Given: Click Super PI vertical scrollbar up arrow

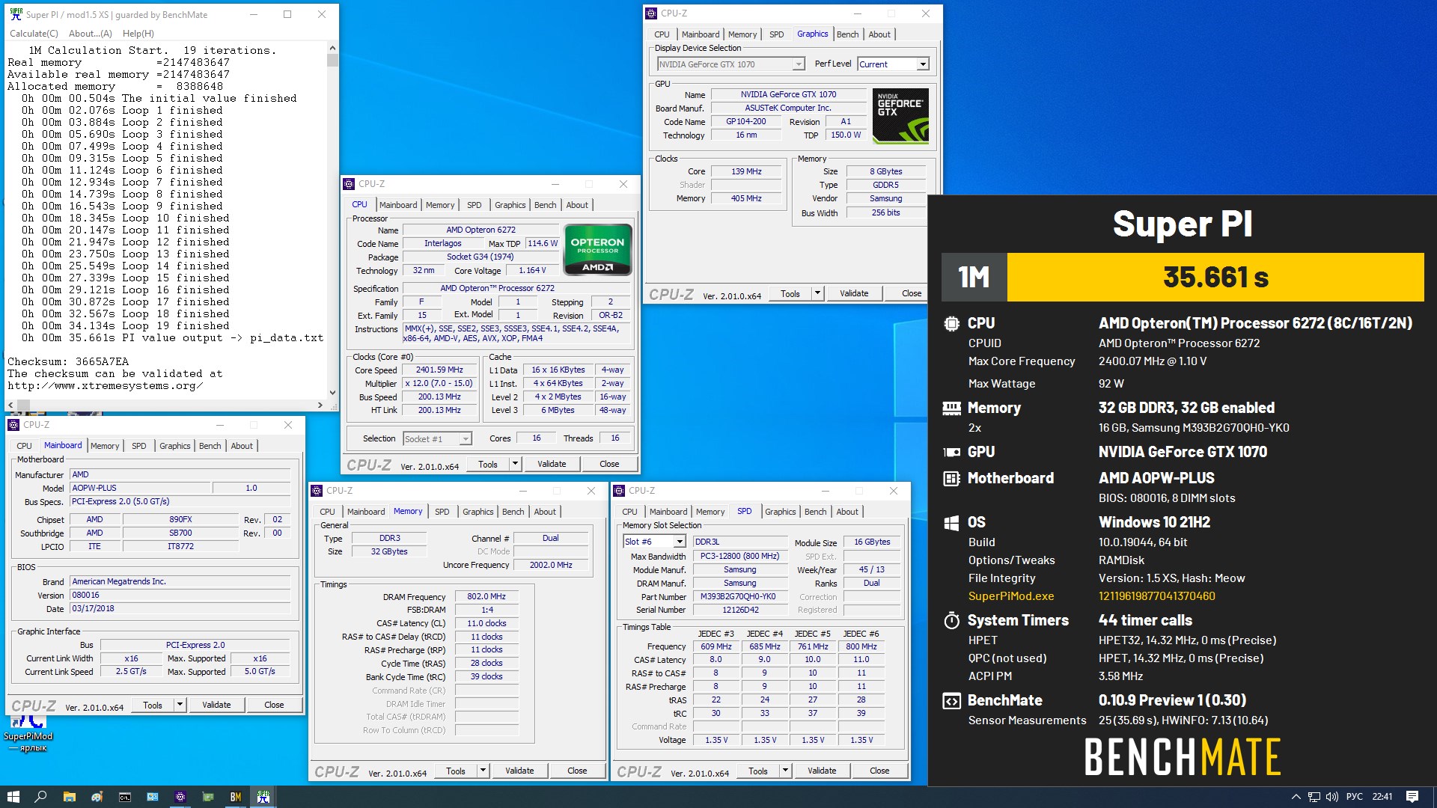Looking at the screenshot, I should click(332, 48).
